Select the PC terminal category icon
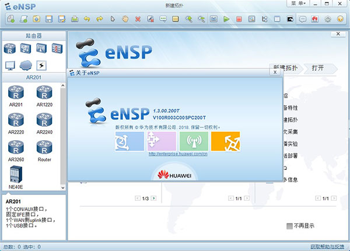 pos(10,65)
